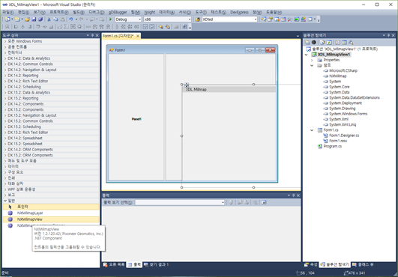The image size is (398, 277).
Task: Click the Undo toolbar icon
Action: point(70,19)
